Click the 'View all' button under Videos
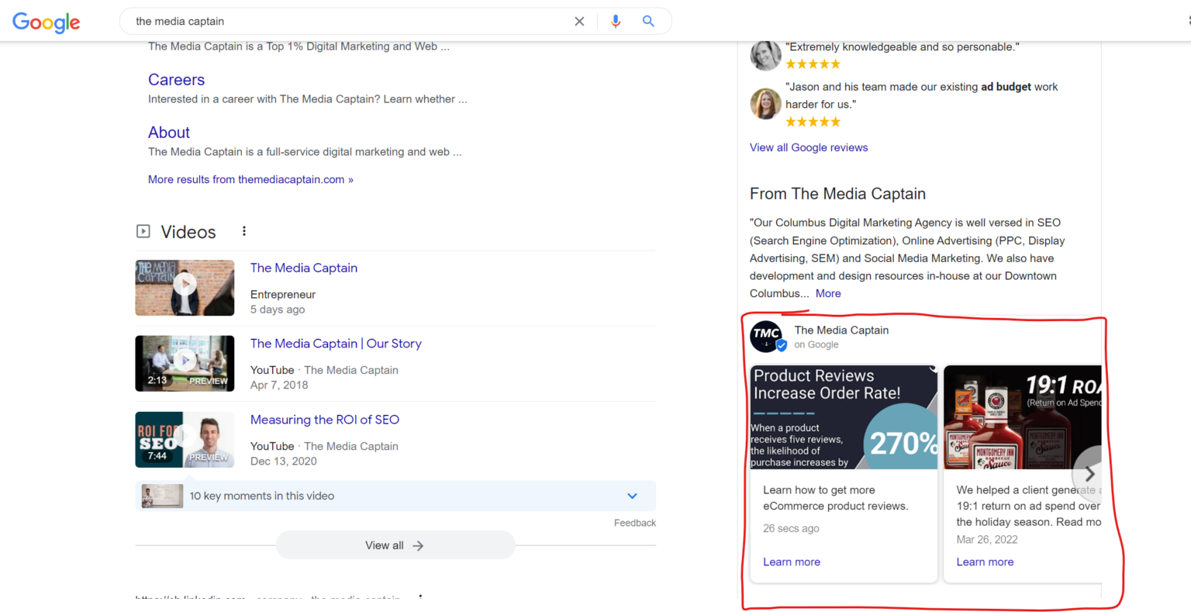 (x=395, y=545)
